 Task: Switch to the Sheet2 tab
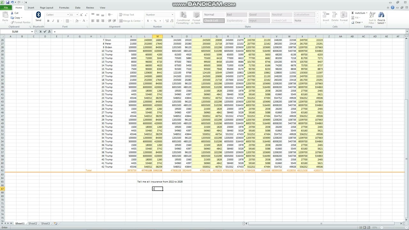(x=33, y=224)
